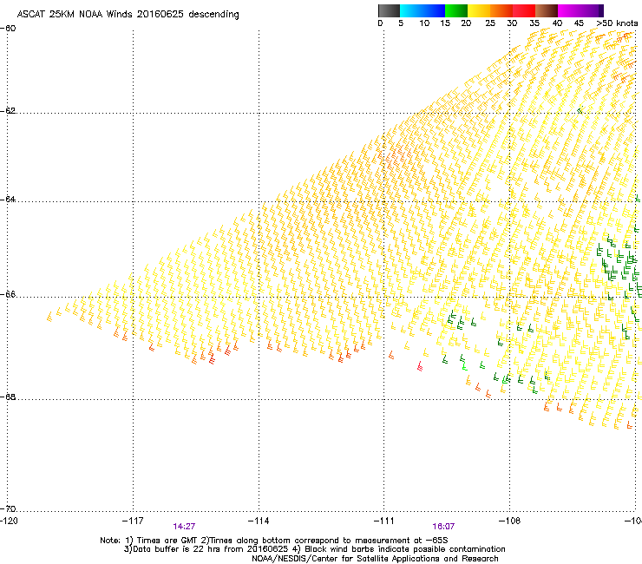Viewport: 642px width, 564px height.
Task: Click the orange 25-30 knots legend segment
Action: (501, 10)
